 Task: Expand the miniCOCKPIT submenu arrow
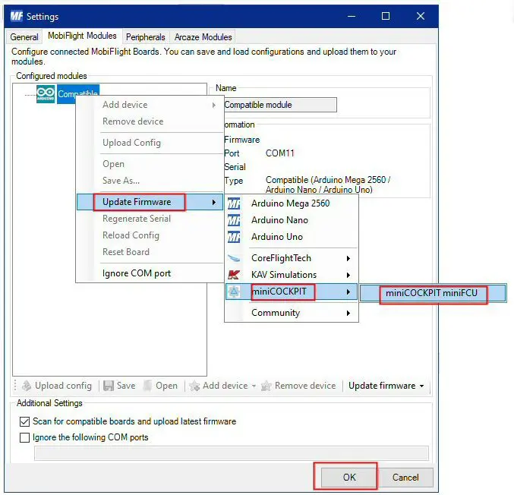tap(348, 292)
